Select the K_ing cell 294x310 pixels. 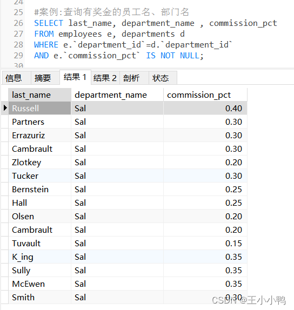[x=39, y=257]
